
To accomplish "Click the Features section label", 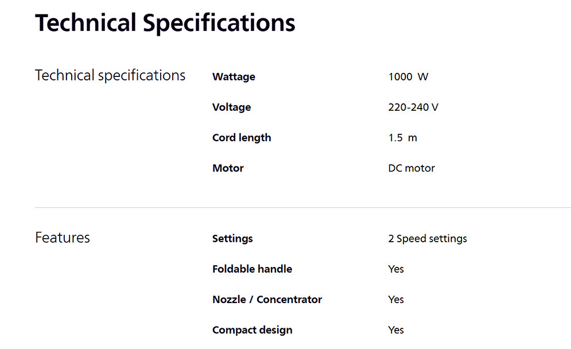I will point(63,238).
